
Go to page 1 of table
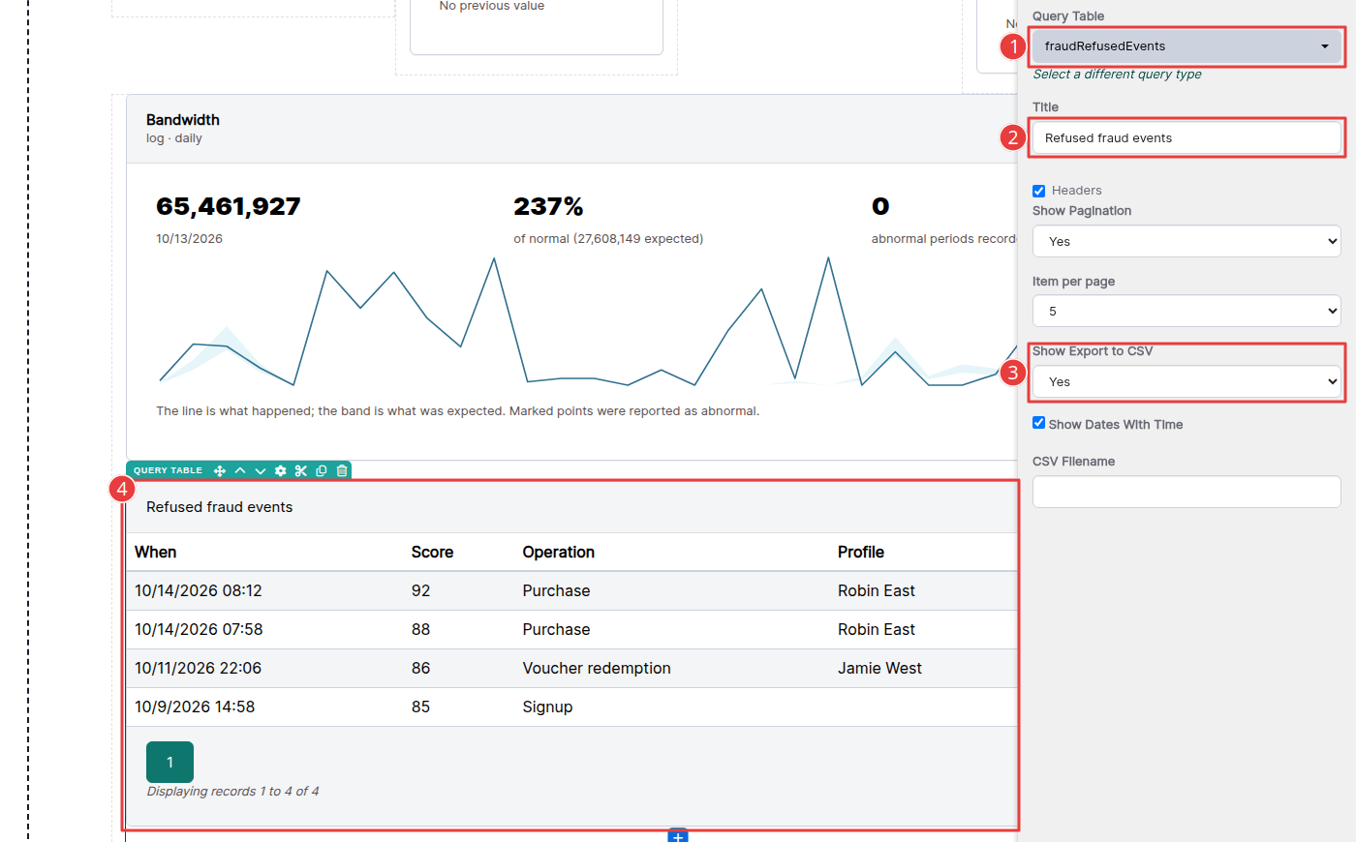pos(169,762)
